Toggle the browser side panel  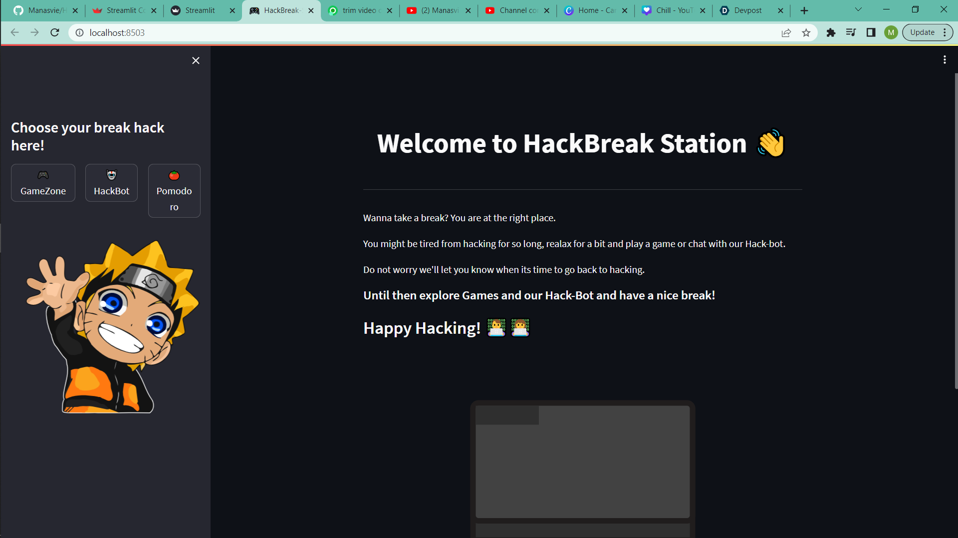point(871,32)
